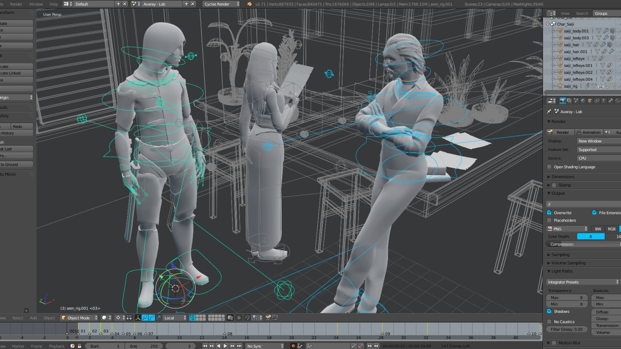Toggle the Shadows checkbox under Light Paths
Screen dimensions: 621x349
550,311
